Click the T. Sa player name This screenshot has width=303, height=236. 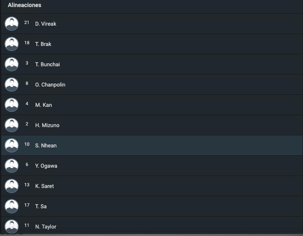click(41, 207)
